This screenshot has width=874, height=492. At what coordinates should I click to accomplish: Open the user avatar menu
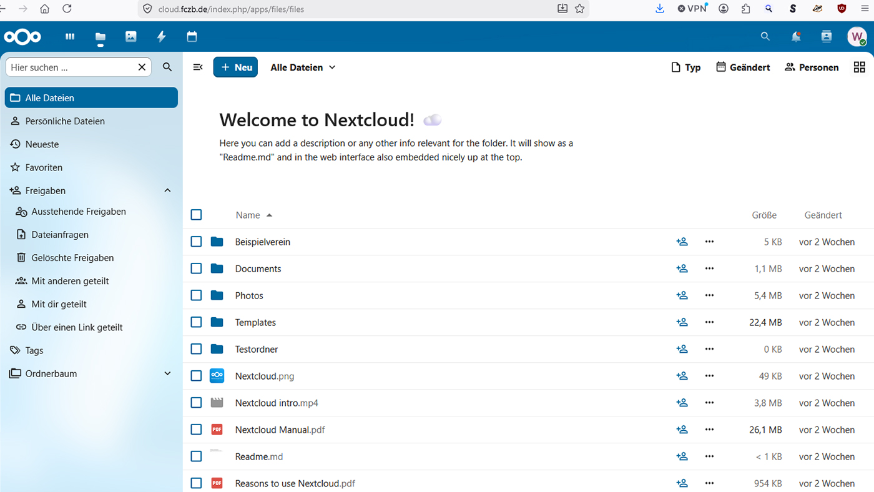[x=857, y=37]
